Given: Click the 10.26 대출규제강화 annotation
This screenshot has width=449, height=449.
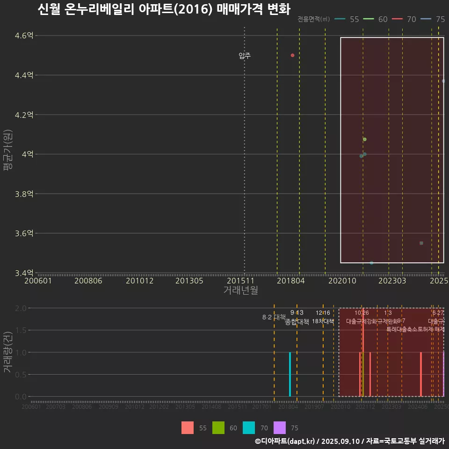Looking at the screenshot, I should point(362,317).
